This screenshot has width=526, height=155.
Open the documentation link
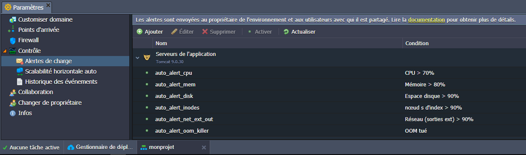coord(426,20)
